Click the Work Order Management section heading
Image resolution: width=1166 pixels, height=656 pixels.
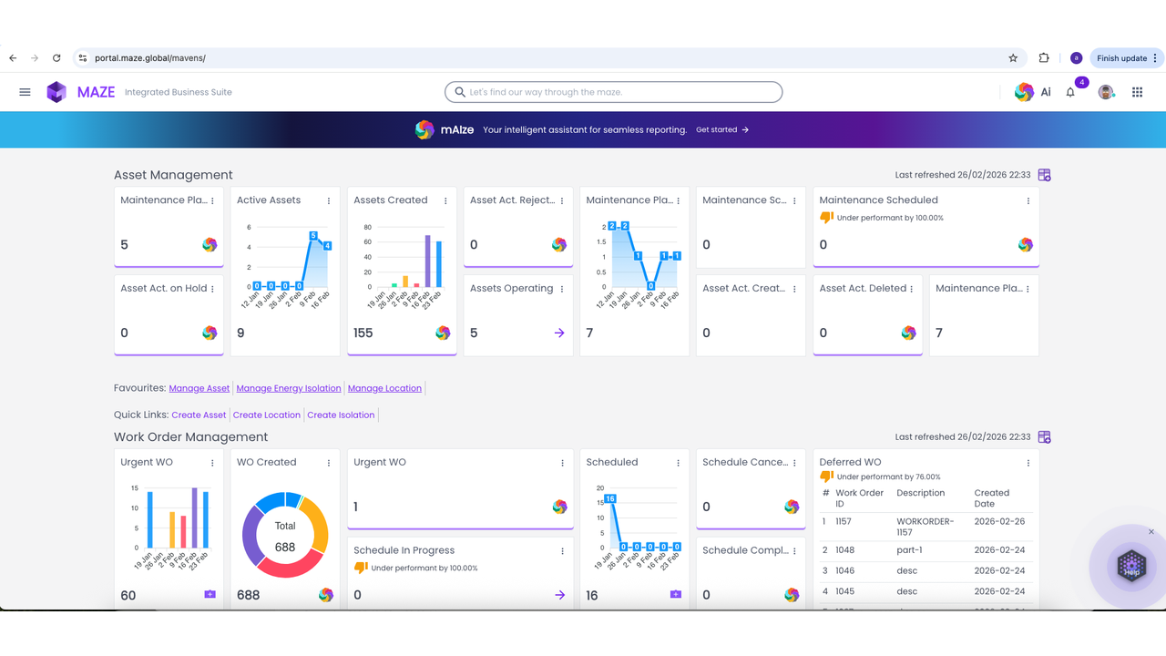point(190,437)
